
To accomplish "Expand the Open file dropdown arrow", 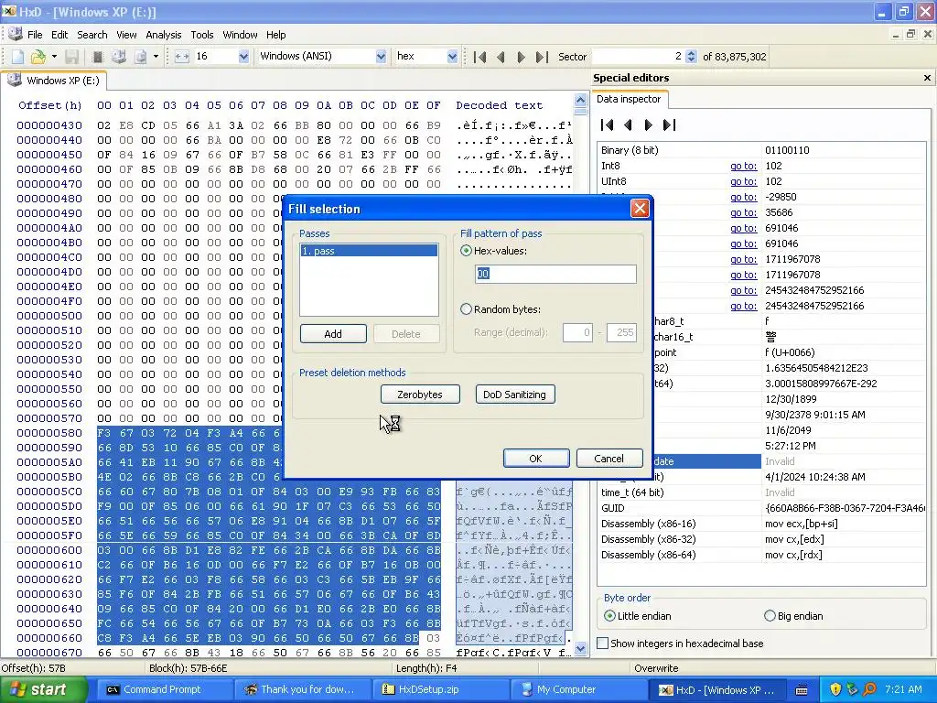I will pyautogui.click(x=54, y=57).
